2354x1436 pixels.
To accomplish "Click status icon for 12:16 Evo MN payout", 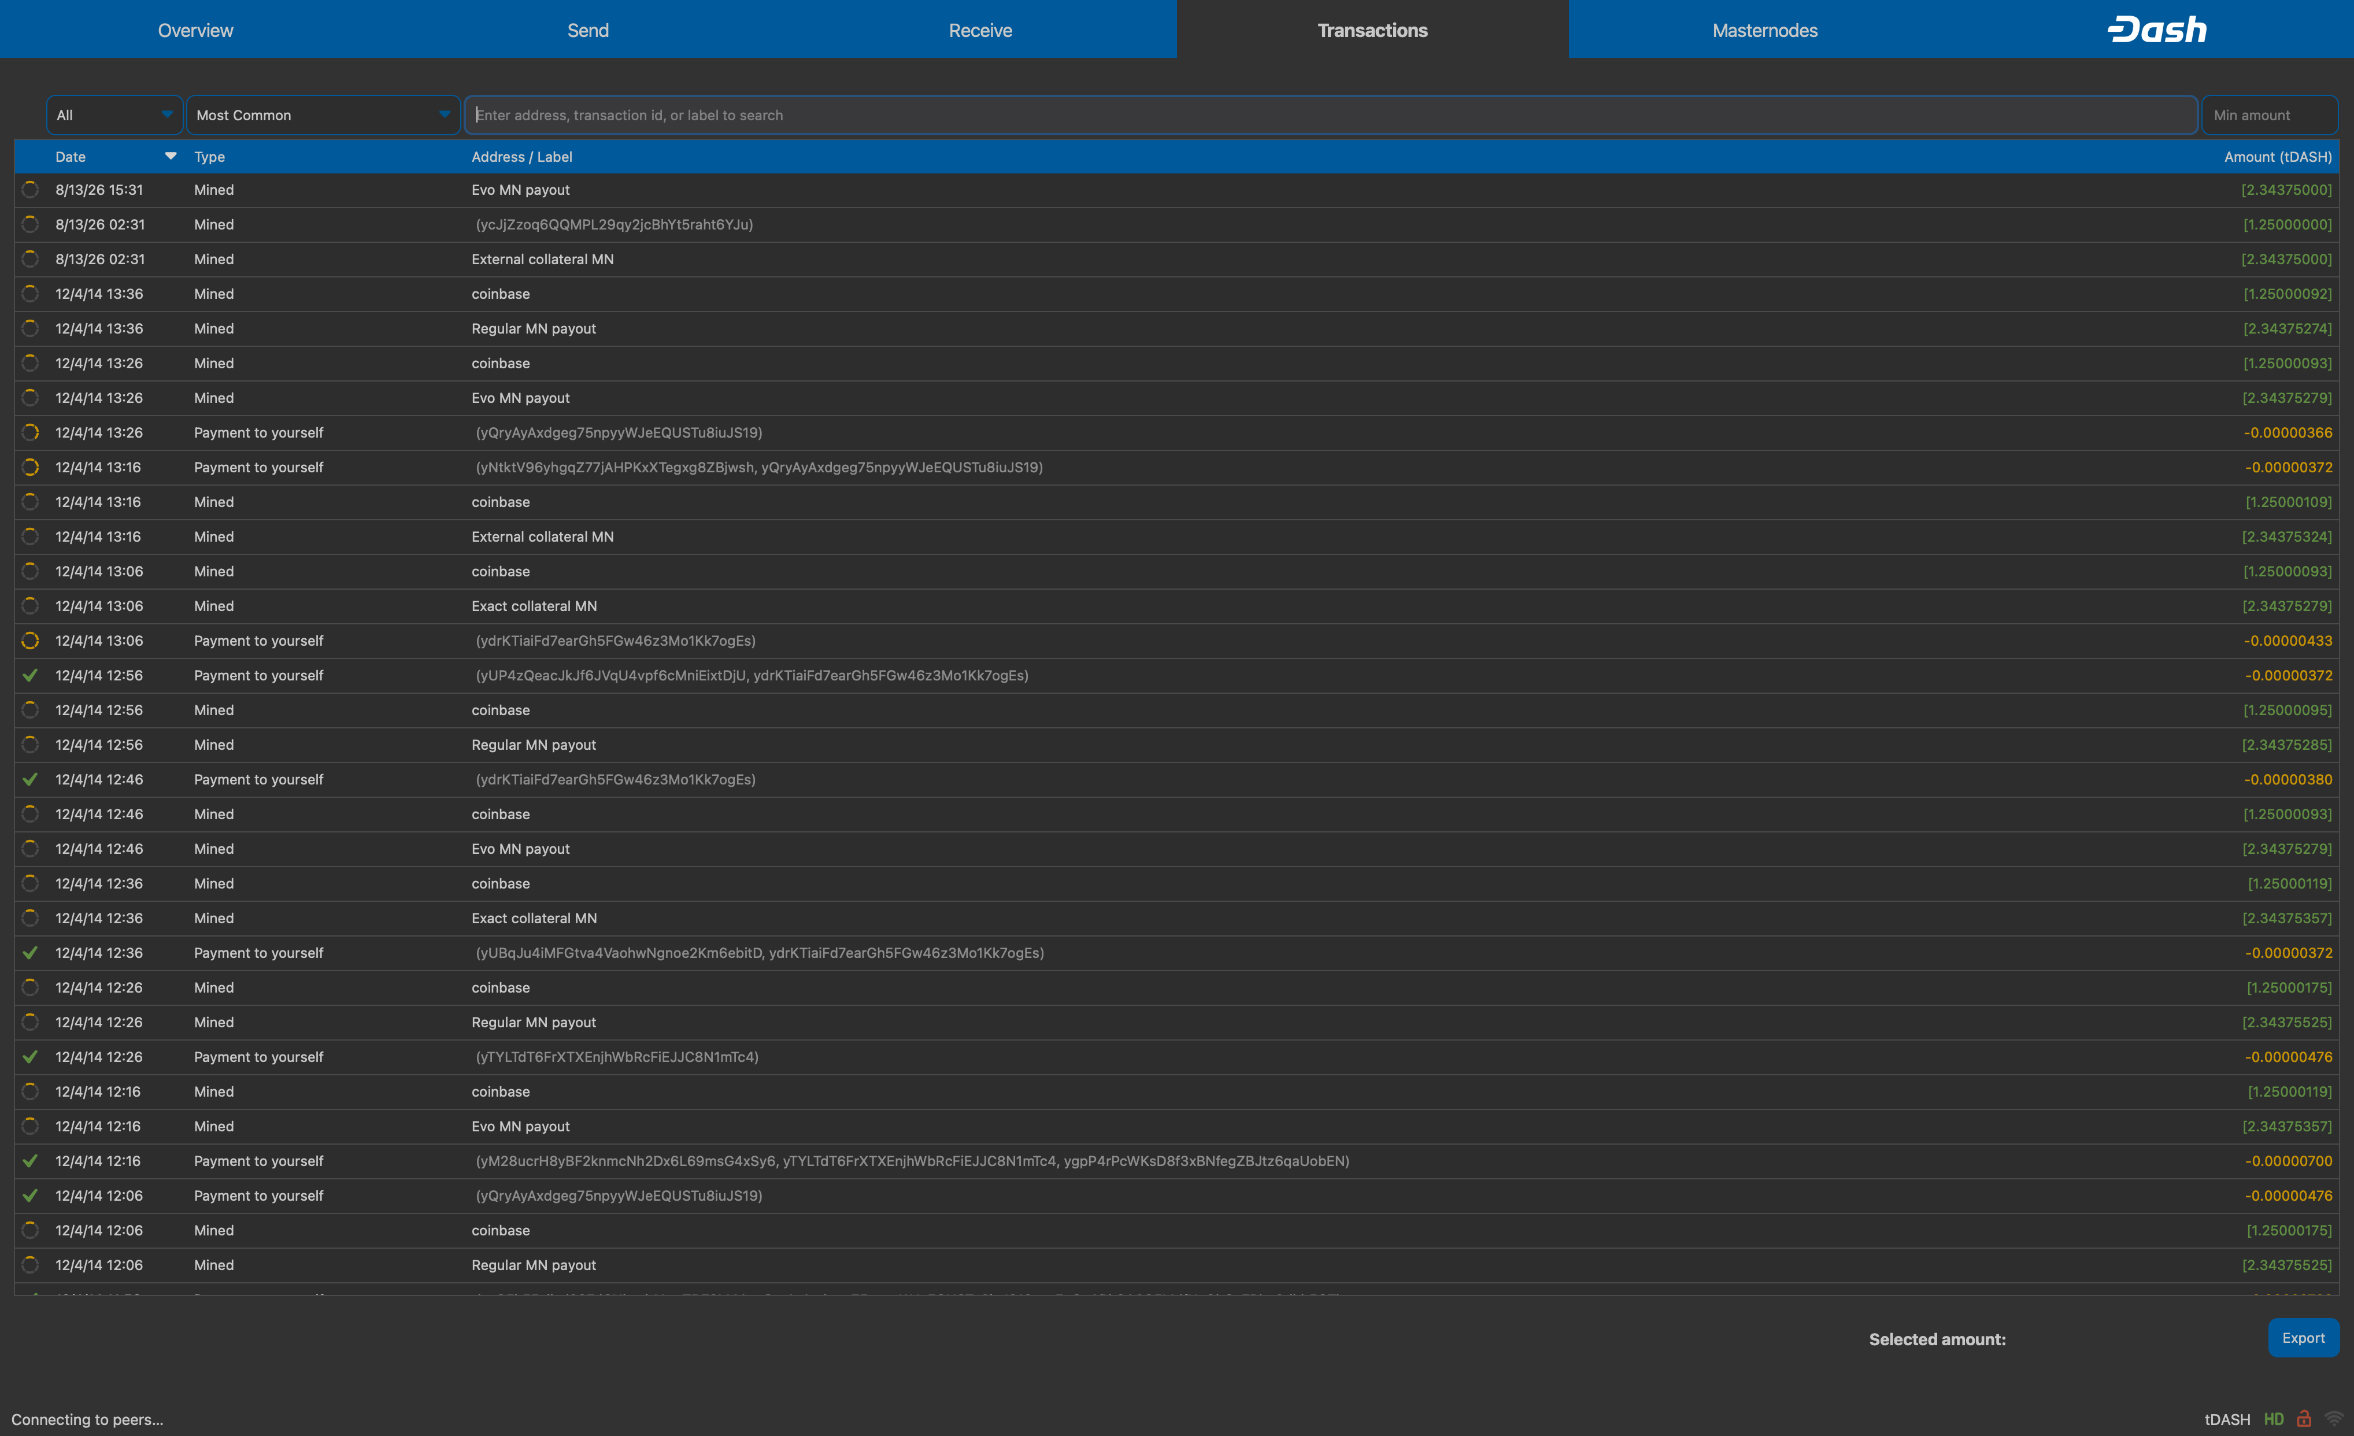I will [x=31, y=1127].
